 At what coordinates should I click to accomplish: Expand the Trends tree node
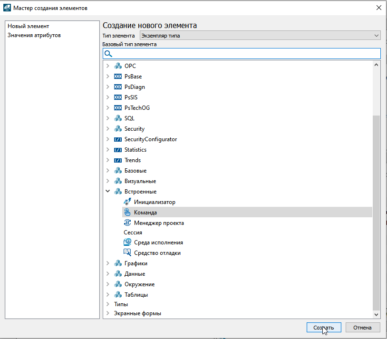coord(108,160)
